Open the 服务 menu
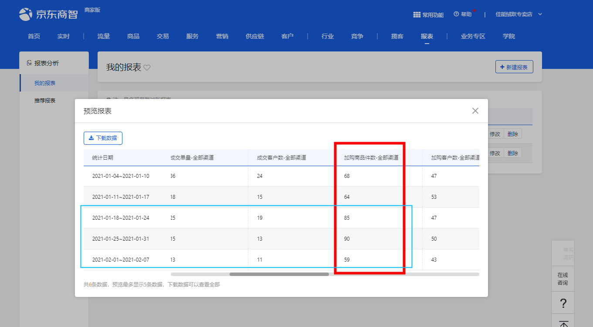 click(x=193, y=36)
